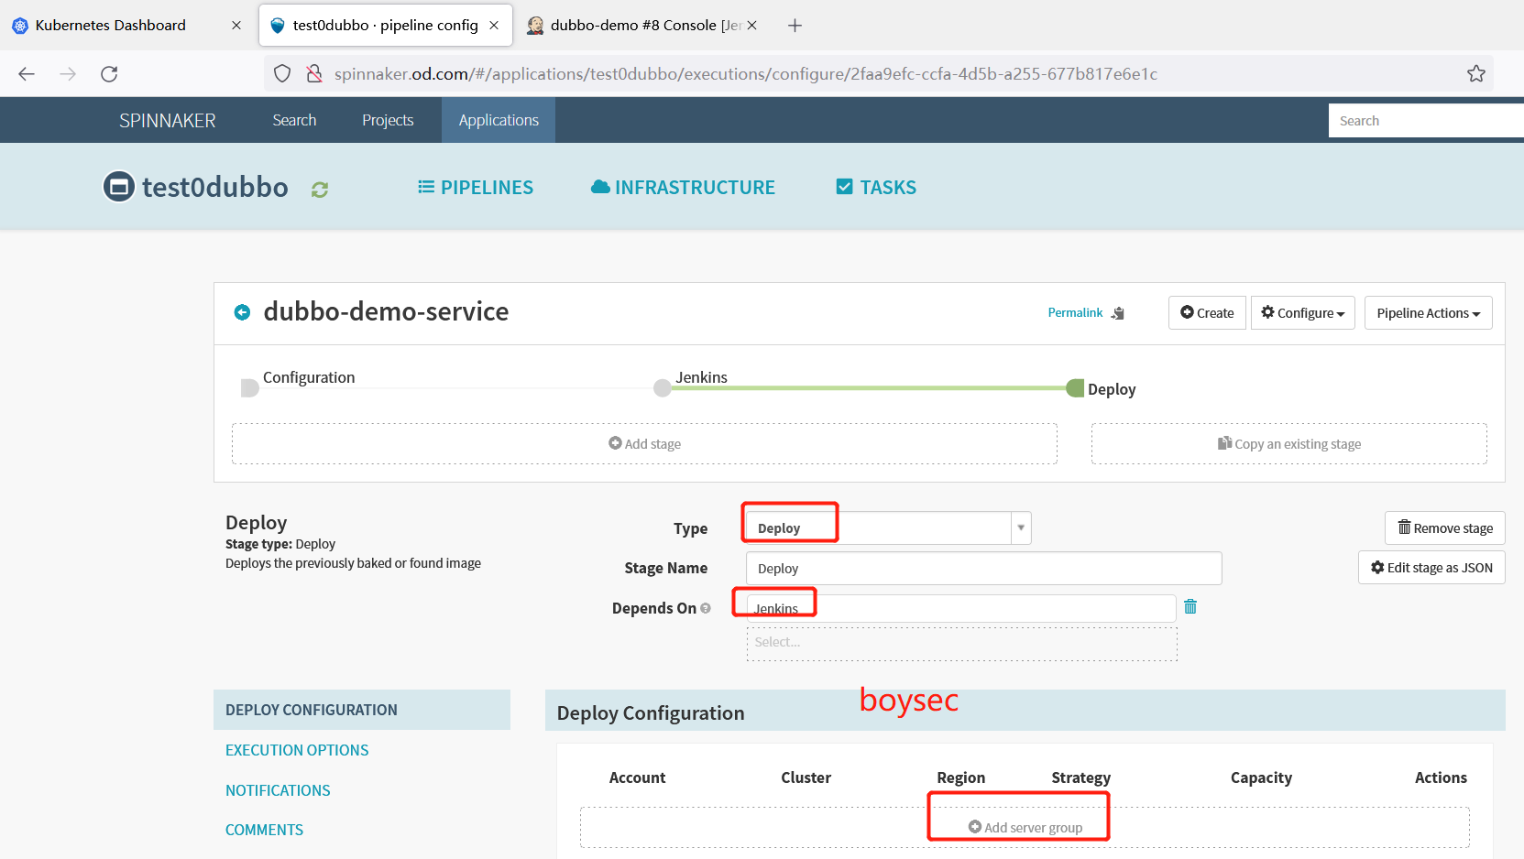Click Copy an existing stage
This screenshot has width=1524, height=859.
coord(1288,444)
